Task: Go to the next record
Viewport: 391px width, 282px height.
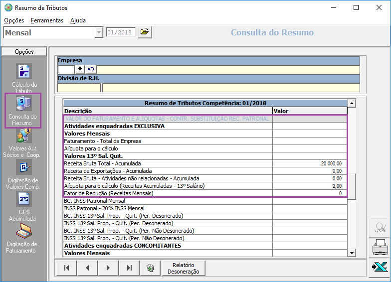Action: (x=108, y=268)
